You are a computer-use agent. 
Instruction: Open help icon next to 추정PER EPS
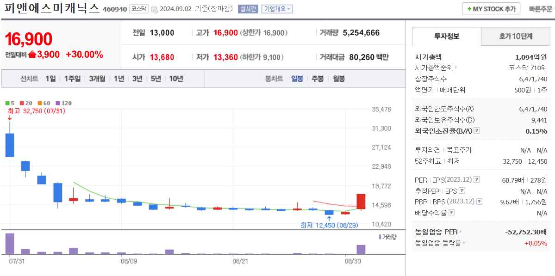click(462, 191)
